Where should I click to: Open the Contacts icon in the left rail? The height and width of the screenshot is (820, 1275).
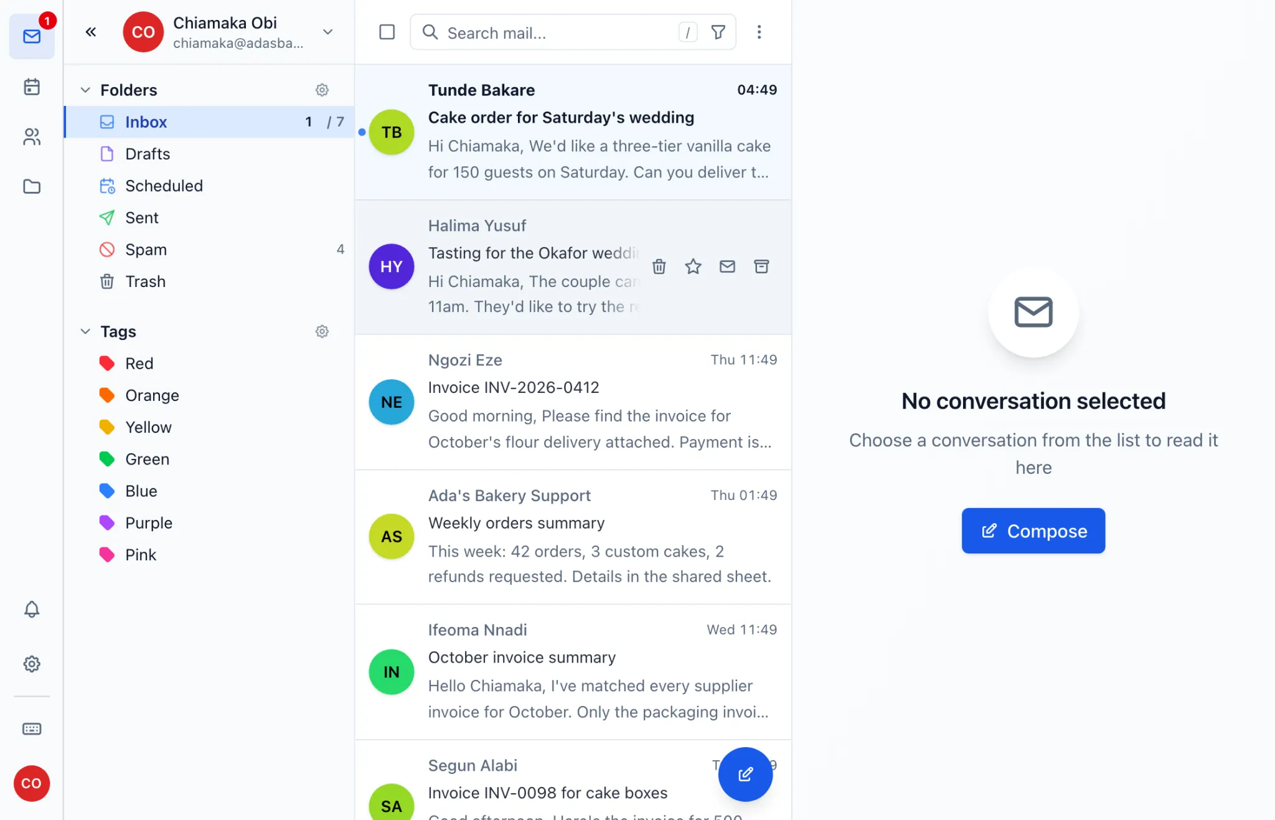(x=32, y=136)
